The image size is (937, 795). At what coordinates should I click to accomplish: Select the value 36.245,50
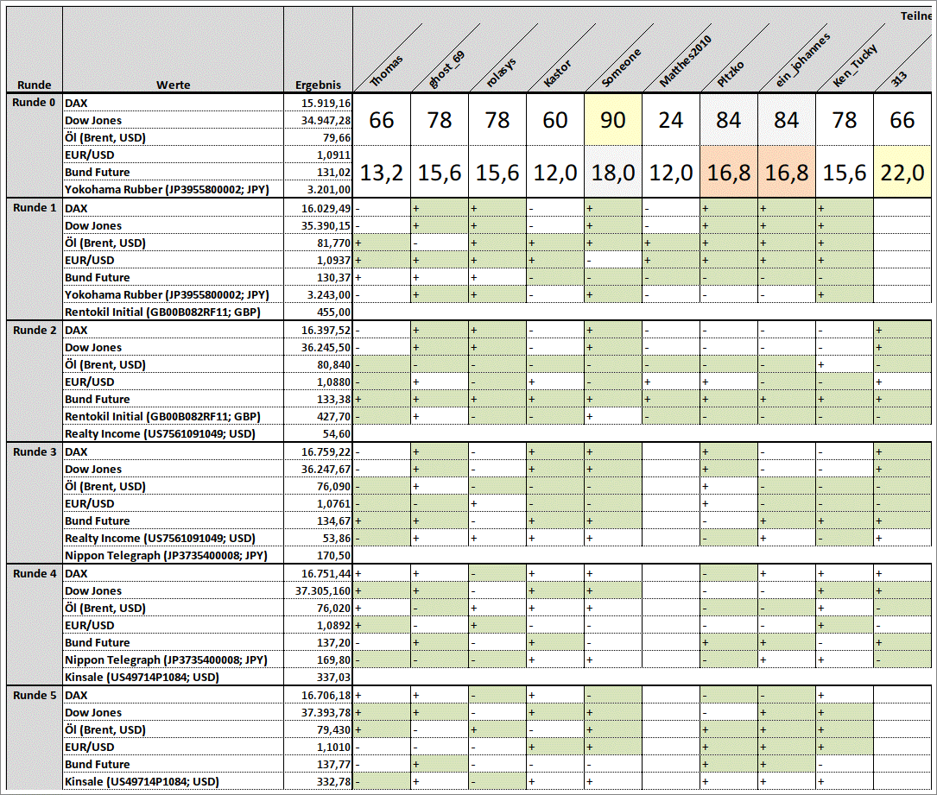click(326, 347)
